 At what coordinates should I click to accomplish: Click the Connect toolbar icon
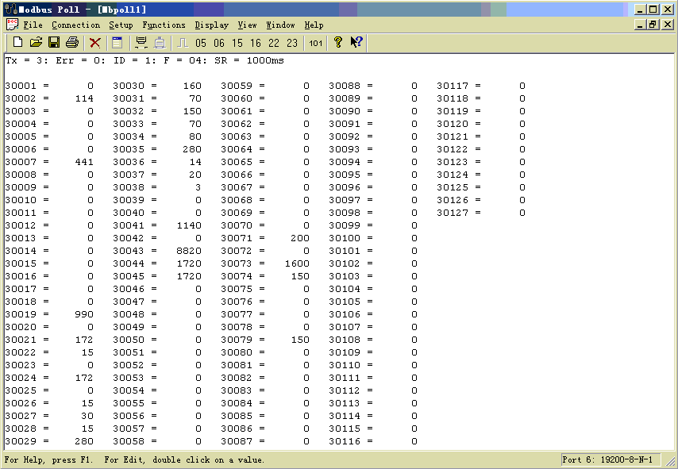141,43
